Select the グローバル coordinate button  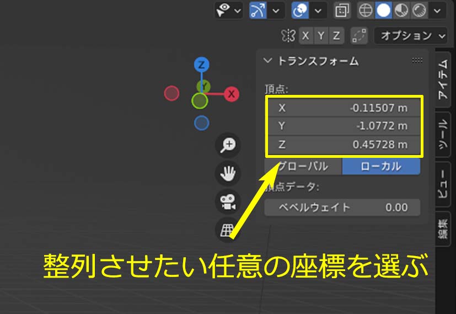[303, 167]
